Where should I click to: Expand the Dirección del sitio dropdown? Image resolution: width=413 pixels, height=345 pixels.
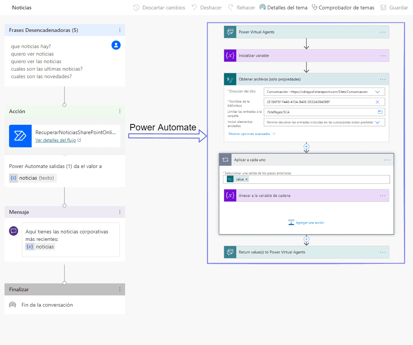click(378, 92)
